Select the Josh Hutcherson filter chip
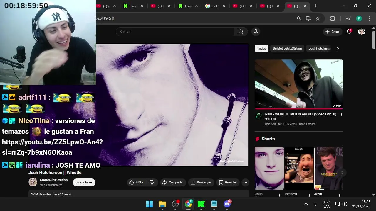 [320, 48]
